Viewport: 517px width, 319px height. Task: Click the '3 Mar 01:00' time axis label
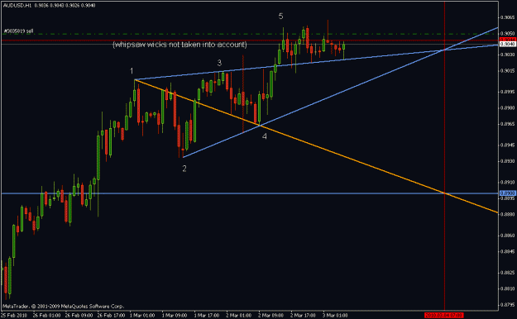[335, 316]
